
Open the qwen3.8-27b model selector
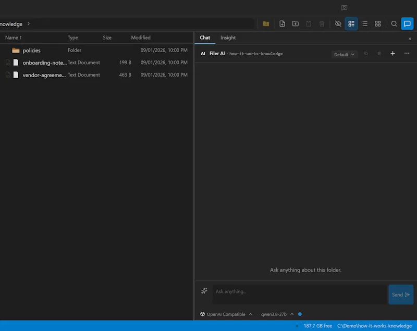pyautogui.click(x=277, y=314)
